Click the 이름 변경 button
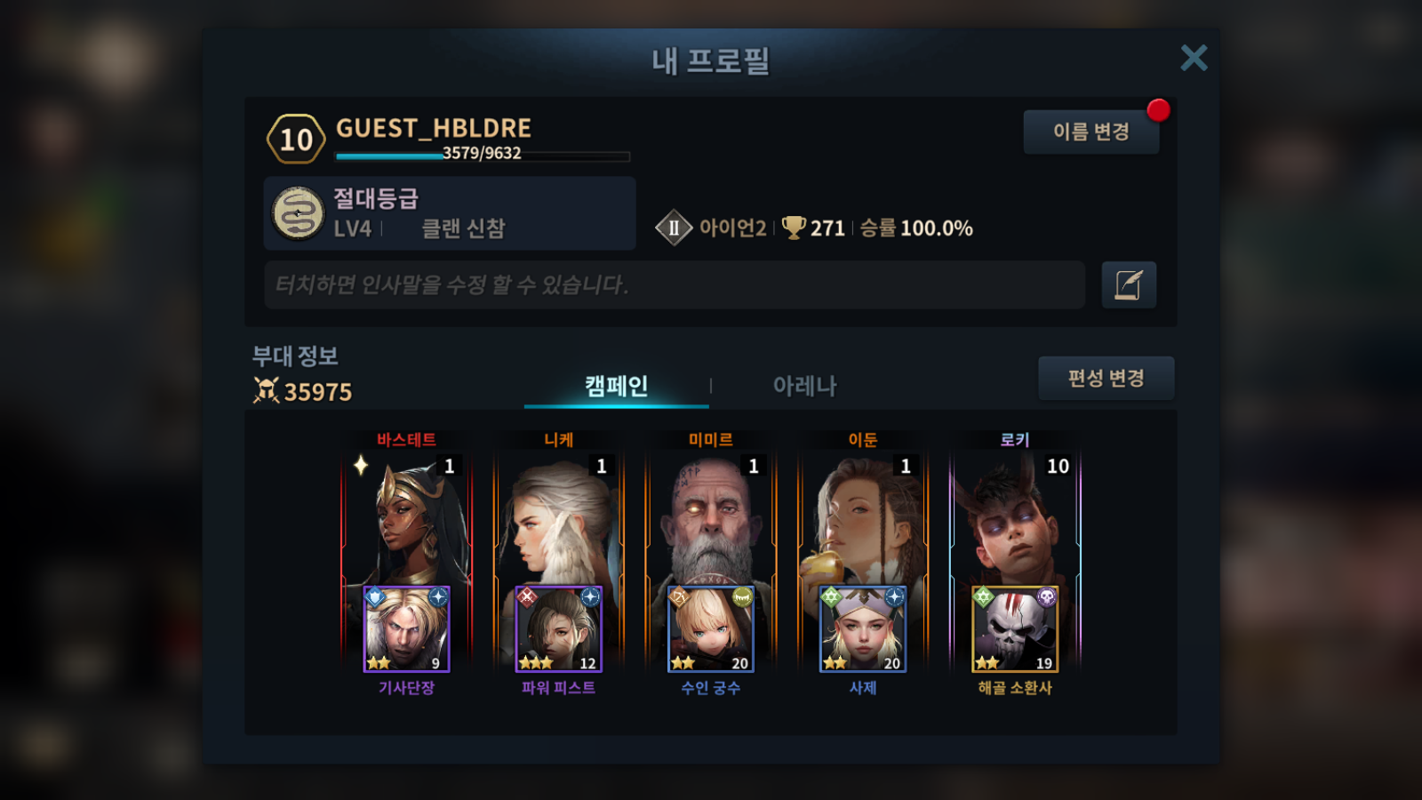Viewport: 1422px width, 800px height. click(1091, 132)
